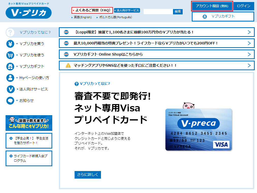Click the ログイン button

[x=244, y=6]
